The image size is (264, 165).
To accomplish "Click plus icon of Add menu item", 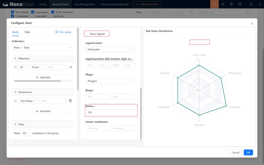I will 137,4.
